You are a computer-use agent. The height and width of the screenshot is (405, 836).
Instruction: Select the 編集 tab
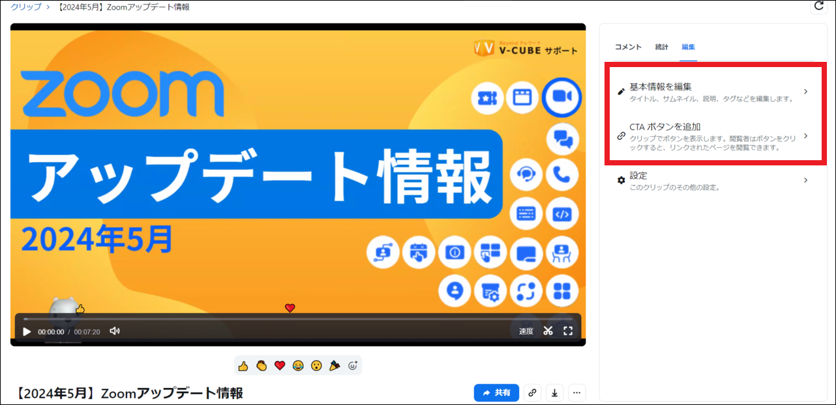(x=689, y=47)
